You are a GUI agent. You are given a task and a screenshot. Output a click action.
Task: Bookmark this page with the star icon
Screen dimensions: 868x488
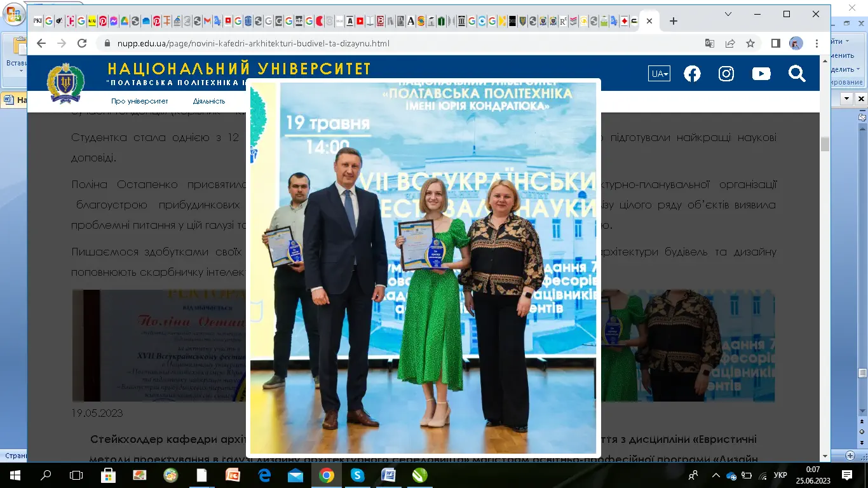pyautogui.click(x=750, y=43)
